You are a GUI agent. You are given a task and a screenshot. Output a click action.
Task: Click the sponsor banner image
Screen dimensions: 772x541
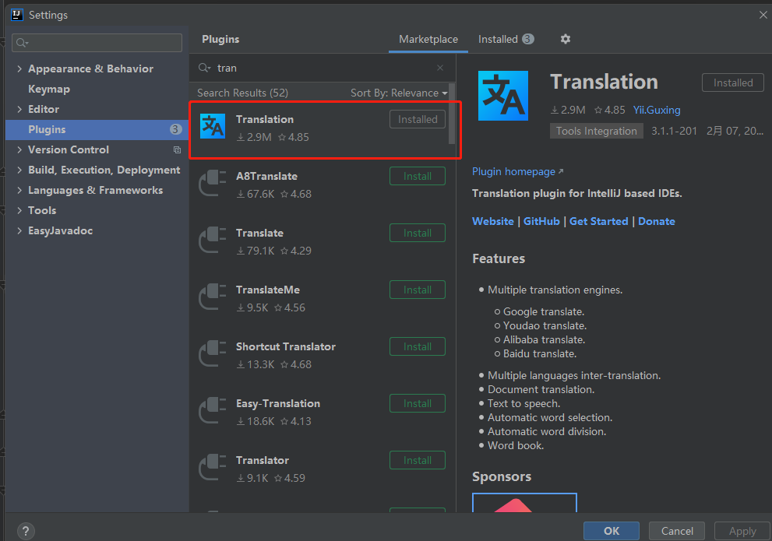524,502
